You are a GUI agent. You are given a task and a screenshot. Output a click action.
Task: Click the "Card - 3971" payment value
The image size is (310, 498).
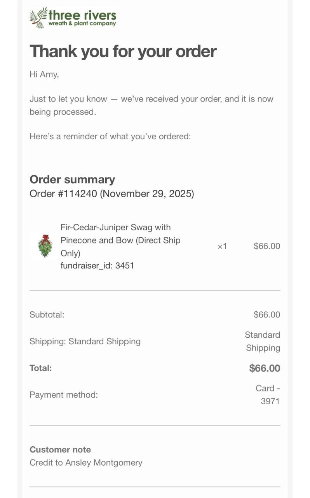click(x=268, y=395)
